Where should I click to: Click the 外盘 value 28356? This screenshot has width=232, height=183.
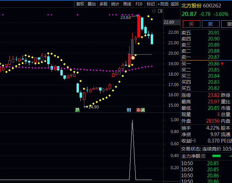click(213, 121)
